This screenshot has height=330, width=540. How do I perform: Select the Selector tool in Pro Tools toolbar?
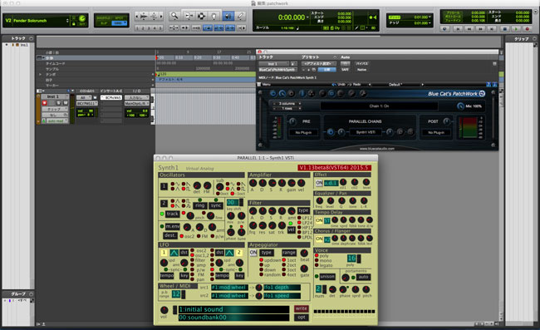202,16
